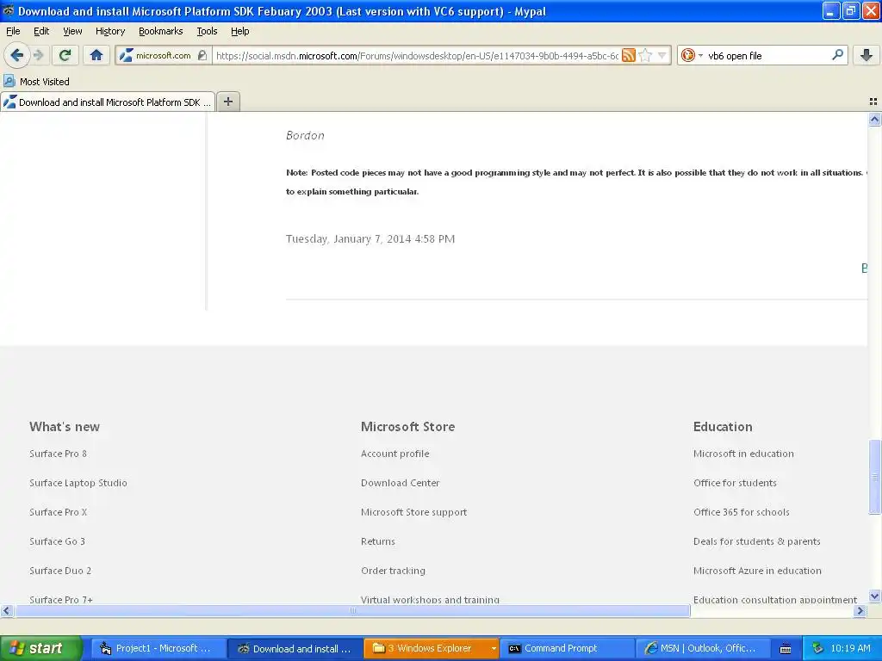The height and width of the screenshot is (661, 882).
Task: Click the vertical scrollbar thumb
Action: pos(874,477)
